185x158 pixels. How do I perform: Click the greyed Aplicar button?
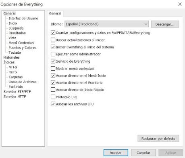pos(170,153)
